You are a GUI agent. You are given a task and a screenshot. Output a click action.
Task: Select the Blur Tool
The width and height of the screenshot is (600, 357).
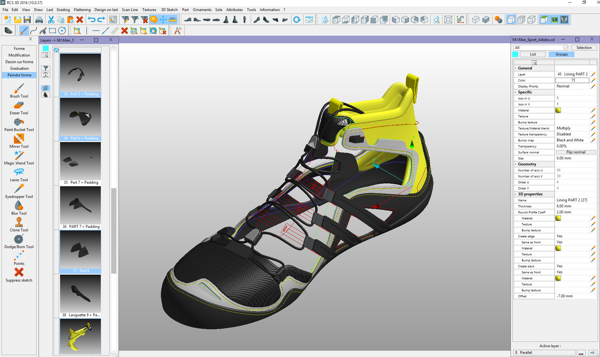click(x=19, y=208)
